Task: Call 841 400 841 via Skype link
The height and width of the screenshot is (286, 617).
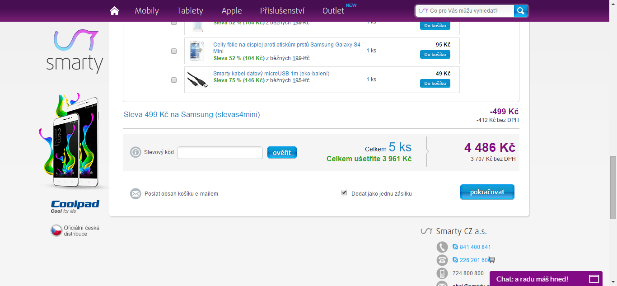Action: 475,247
